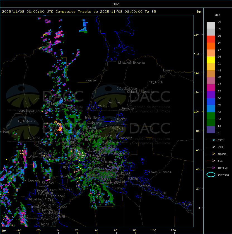Screen dimensions: 232x234
Task: Click the eb+bip magenta arrow legend icon
Action: coord(211,168)
